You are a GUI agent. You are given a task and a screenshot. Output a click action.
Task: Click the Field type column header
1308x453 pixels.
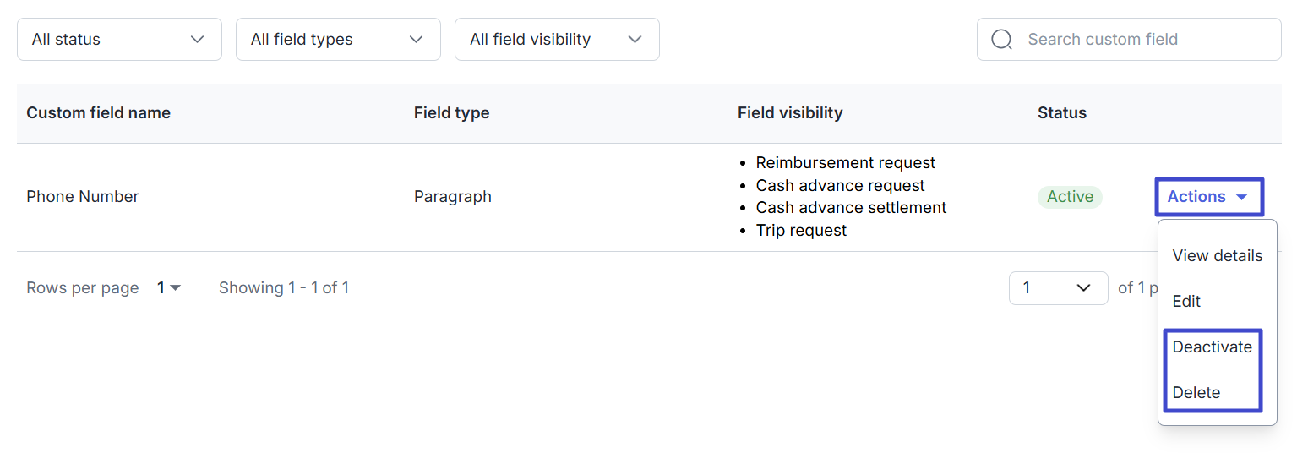tap(451, 113)
